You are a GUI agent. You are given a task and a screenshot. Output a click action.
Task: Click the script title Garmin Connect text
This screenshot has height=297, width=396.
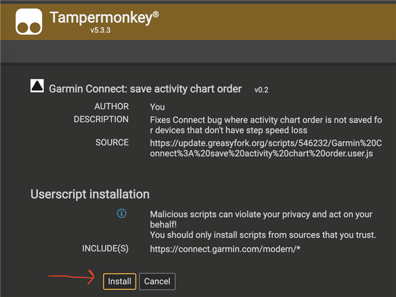click(145, 89)
